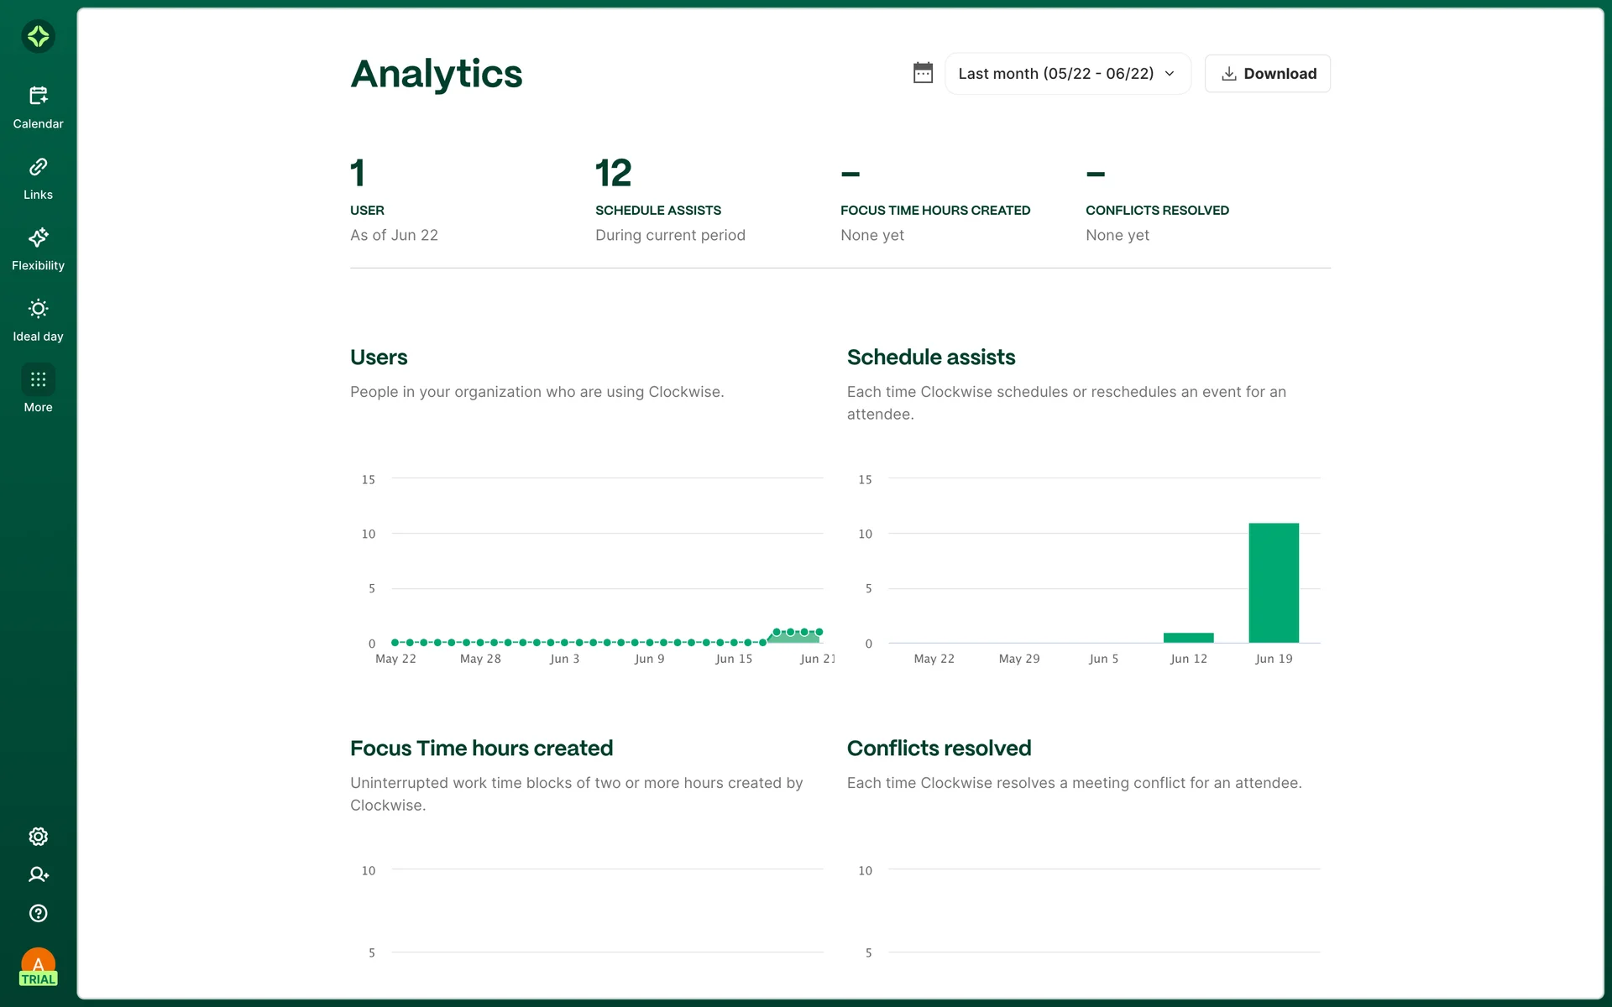Open the help question mark icon
This screenshot has height=1007, width=1612.
38,913
